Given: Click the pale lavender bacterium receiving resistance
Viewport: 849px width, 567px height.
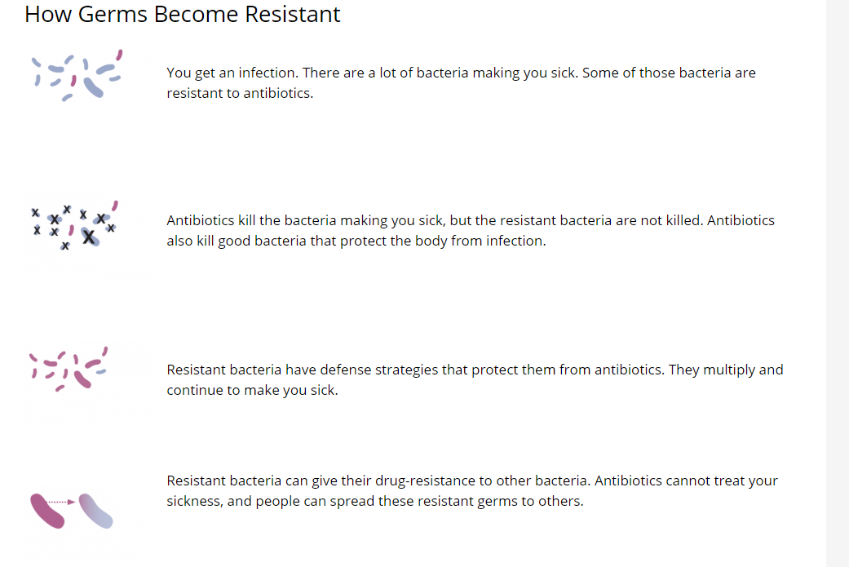Looking at the screenshot, I should point(95,511).
